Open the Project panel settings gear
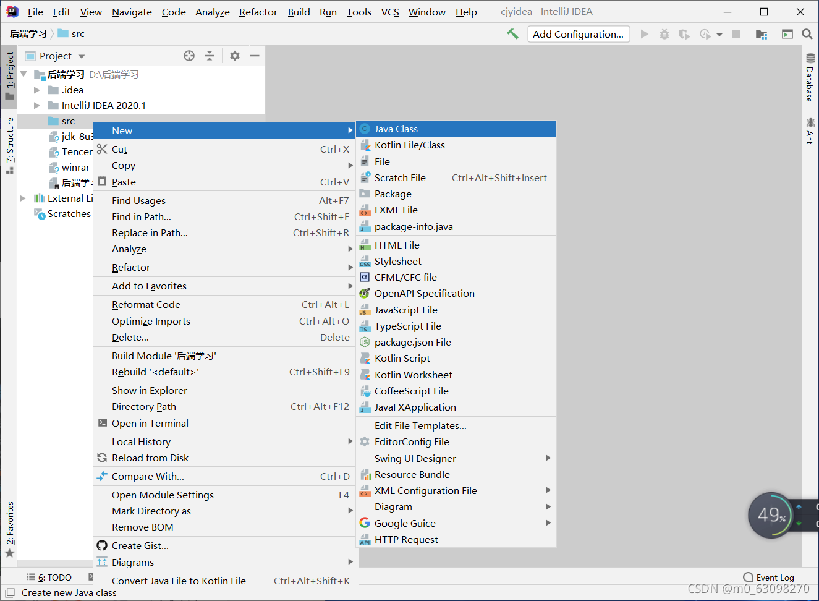 tap(234, 56)
